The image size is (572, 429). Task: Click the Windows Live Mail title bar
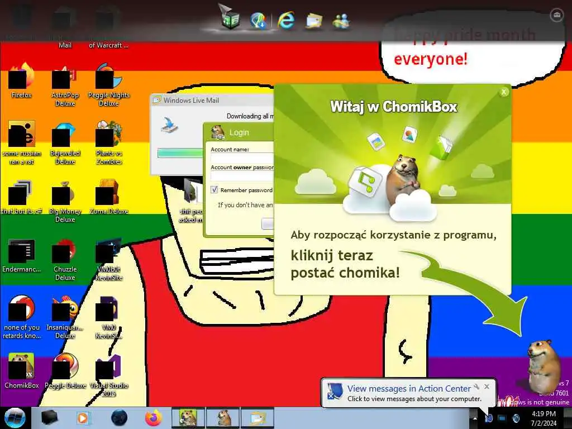[x=212, y=101]
